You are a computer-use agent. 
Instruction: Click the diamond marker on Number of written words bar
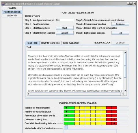click(x=66, y=108)
